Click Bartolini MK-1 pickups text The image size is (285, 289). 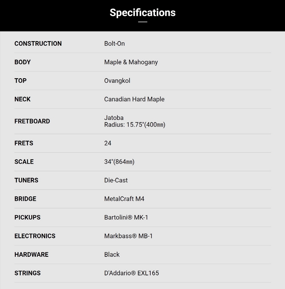[126, 217]
